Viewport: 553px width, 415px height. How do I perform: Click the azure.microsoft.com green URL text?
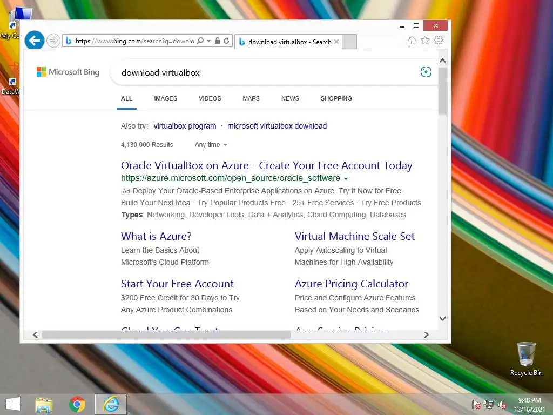(x=231, y=178)
